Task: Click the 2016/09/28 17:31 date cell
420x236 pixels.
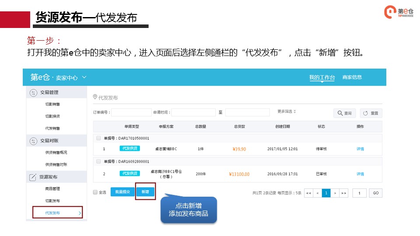Action: click(x=282, y=174)
